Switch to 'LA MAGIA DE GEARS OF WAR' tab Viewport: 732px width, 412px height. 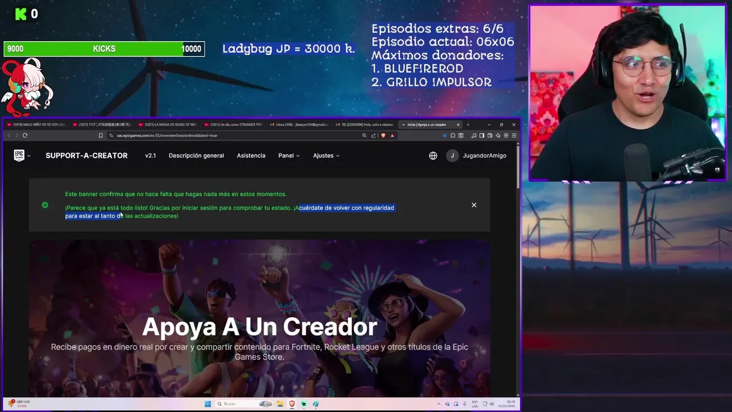tap(167, 124)
